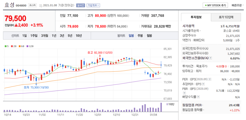Click the 전일 77,100 value
The image size is (246, 120).
tap(73, 16)
